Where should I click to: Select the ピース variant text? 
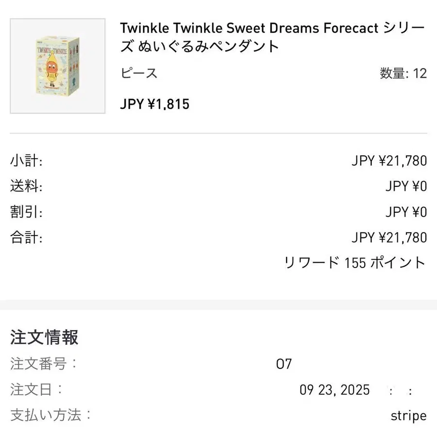(139, 73)
